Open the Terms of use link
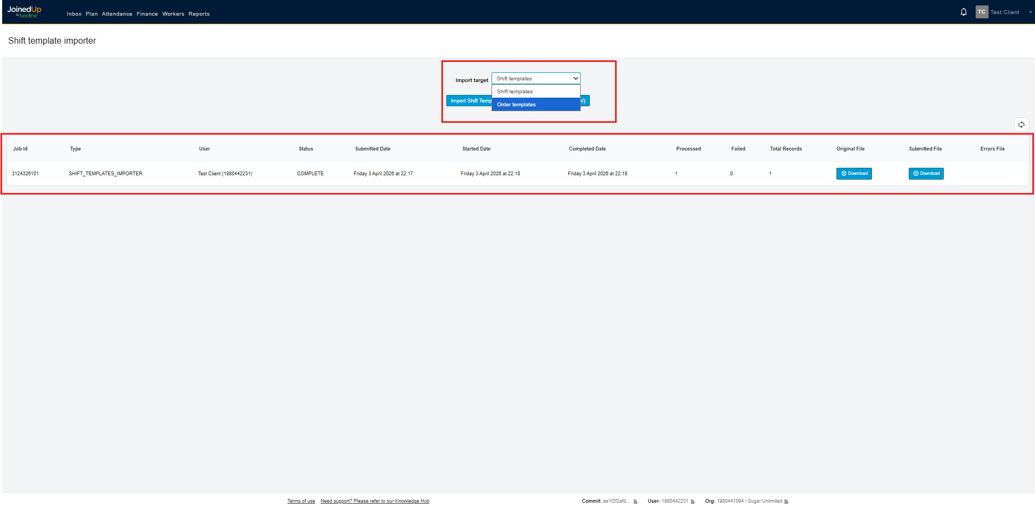 tap(301, 501)
